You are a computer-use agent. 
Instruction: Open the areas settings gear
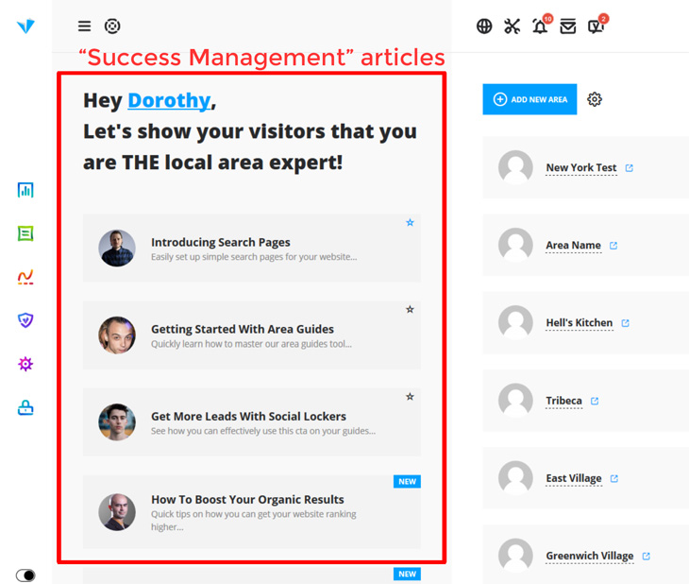coord(595,99)
